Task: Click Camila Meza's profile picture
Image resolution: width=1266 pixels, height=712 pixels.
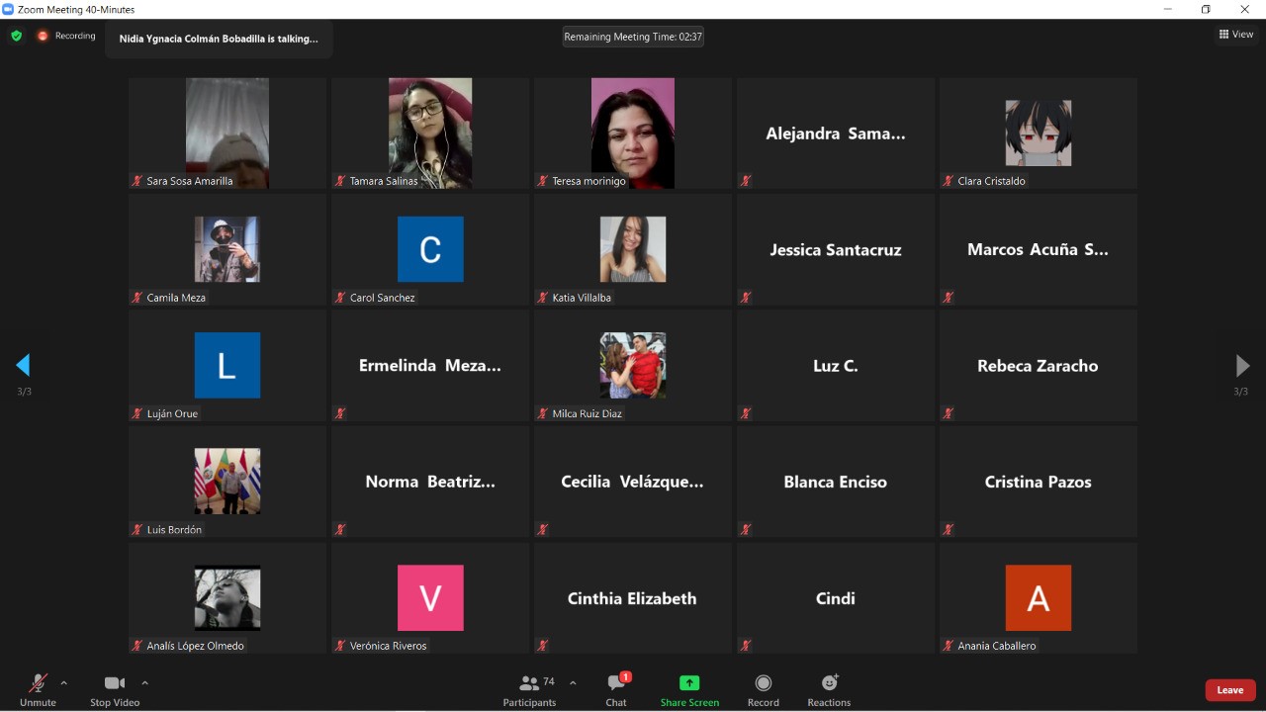Action: tap(227, 249)
